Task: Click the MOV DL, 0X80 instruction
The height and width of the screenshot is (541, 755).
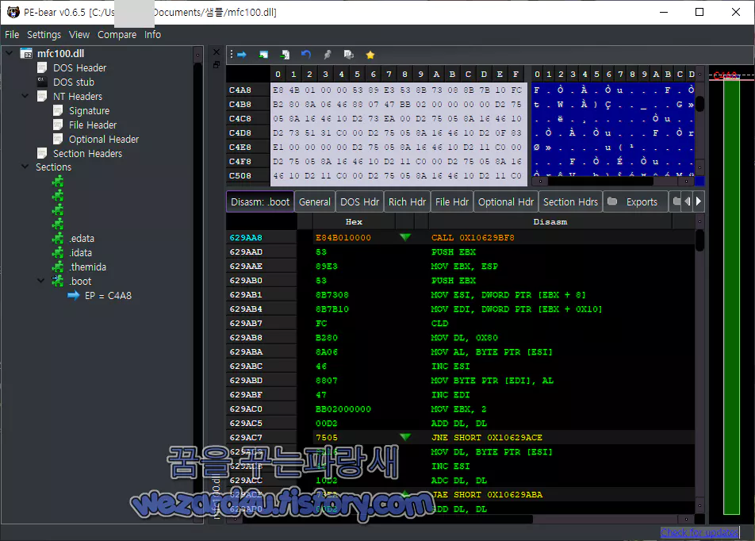Action: pos(464,338)
